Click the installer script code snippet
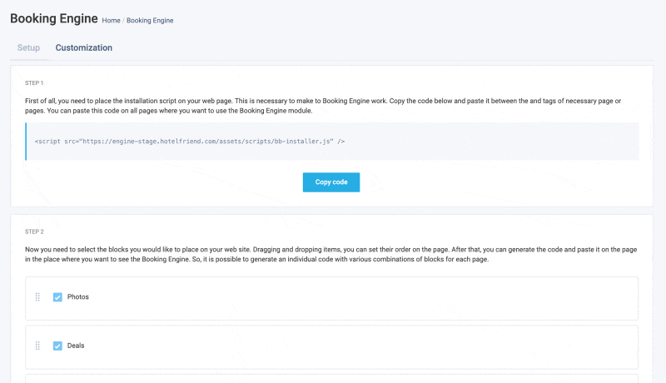666x383 pixels. [x=190, y=142]
